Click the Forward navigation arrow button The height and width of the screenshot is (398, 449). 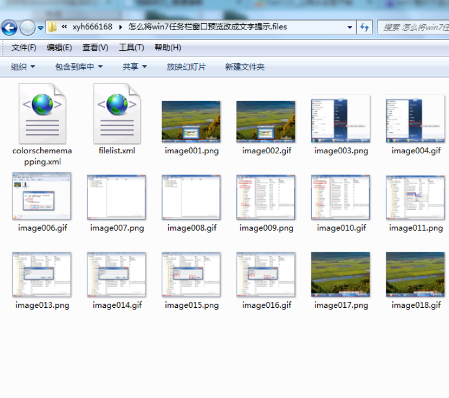click(x=28, y=28)
